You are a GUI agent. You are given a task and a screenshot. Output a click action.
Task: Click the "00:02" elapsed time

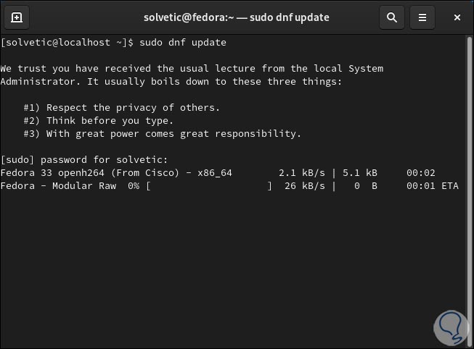pyautogui.click(x=420, y=173)
